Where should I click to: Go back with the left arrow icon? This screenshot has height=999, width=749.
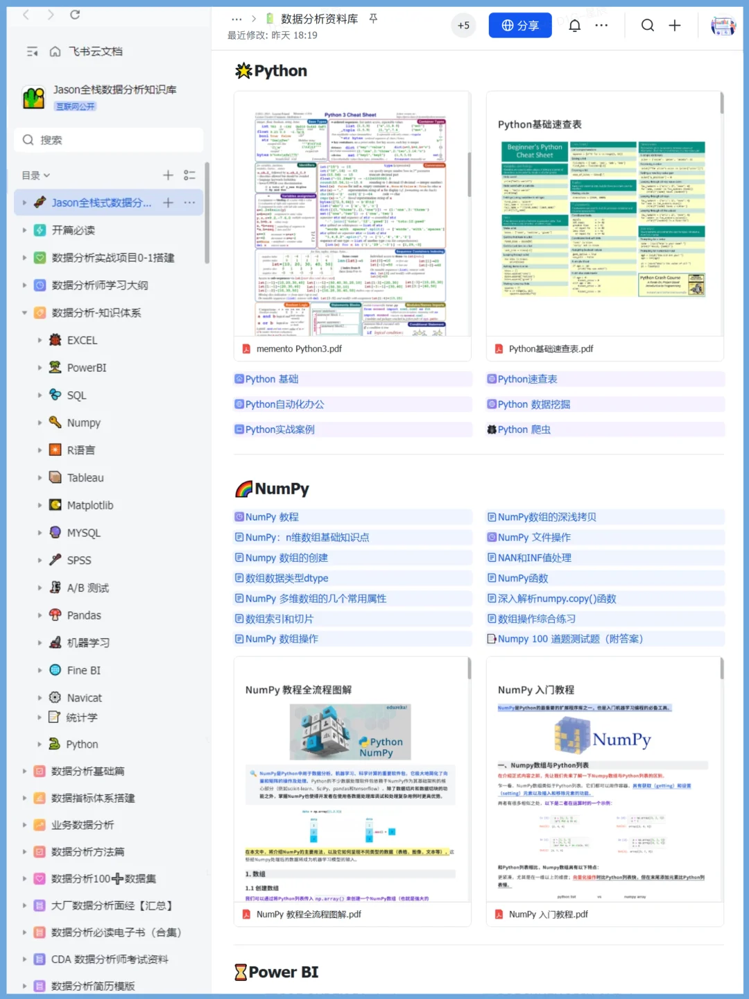[x=26, y=15]
